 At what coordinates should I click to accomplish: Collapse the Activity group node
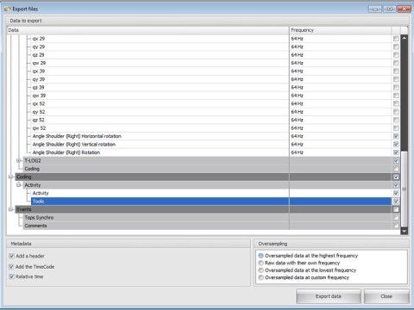coord(19,185)
